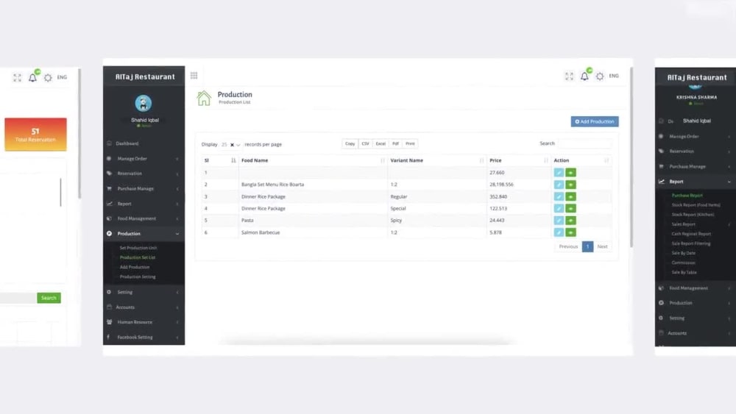Click the green view icon in row 1

point(571,173)
